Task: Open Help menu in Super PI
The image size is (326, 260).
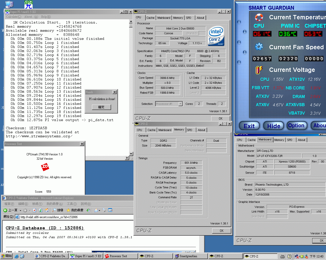Action: coord(46,17)
